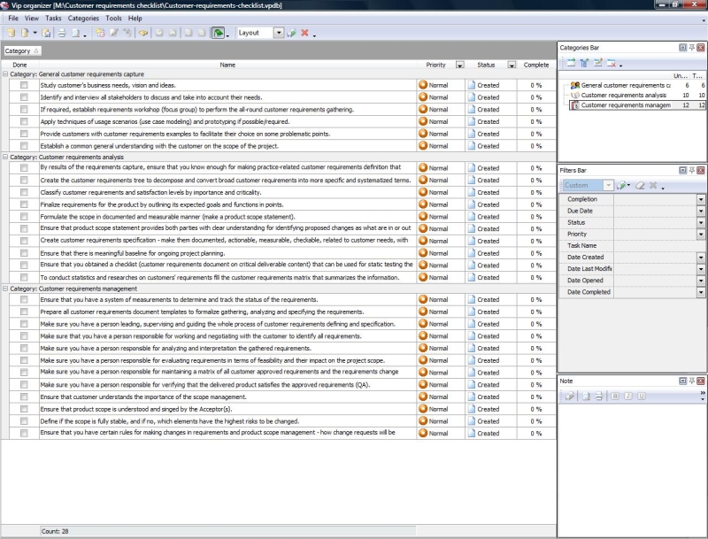
Task: Pin the Filters Bar panel
Action: click(x=691, y=169)
